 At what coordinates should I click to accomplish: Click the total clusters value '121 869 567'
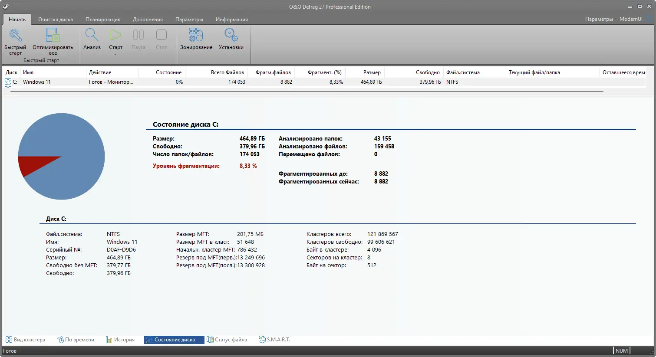pyautogui.click(x=382, y=234)
